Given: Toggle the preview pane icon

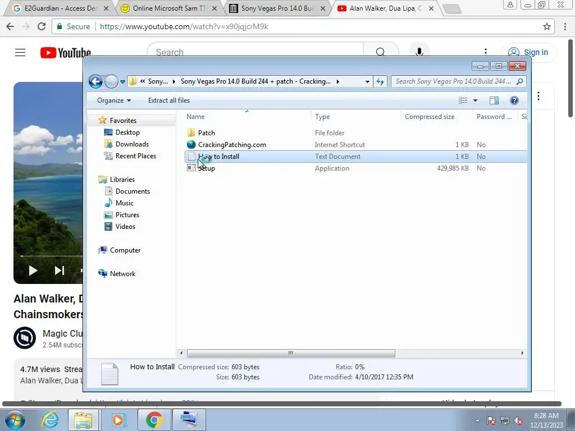Looking at the screenshot, I should [494, 100].
